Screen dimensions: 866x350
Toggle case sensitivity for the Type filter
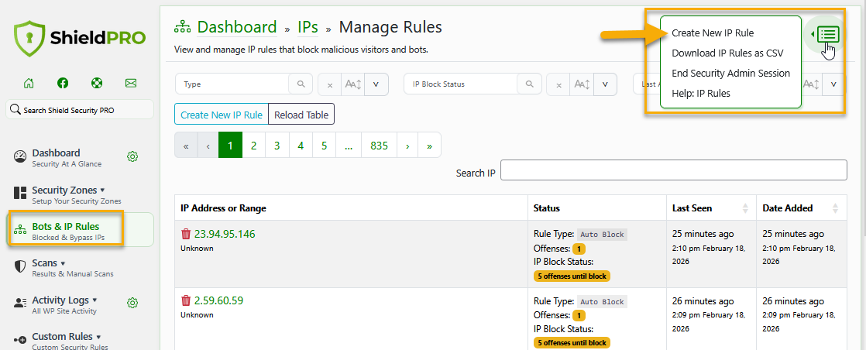353,84
